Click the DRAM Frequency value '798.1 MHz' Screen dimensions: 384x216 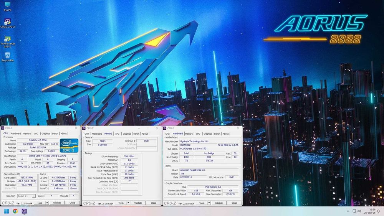pos(129,156)
